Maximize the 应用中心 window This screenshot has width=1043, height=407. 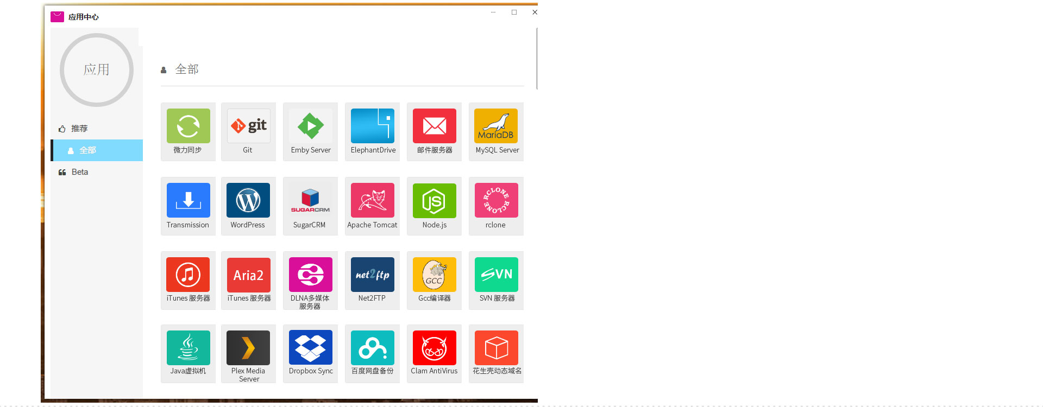pos(514,12)
